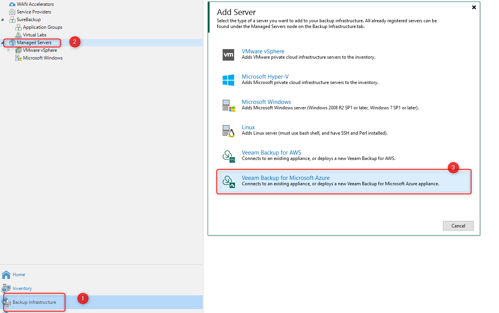
Task: Switch to the Backup Infrastructure view
Action: point(34,302)
